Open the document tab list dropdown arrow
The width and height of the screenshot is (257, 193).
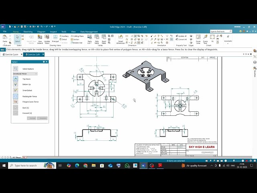pyautogui.click(x=248, y=54)
